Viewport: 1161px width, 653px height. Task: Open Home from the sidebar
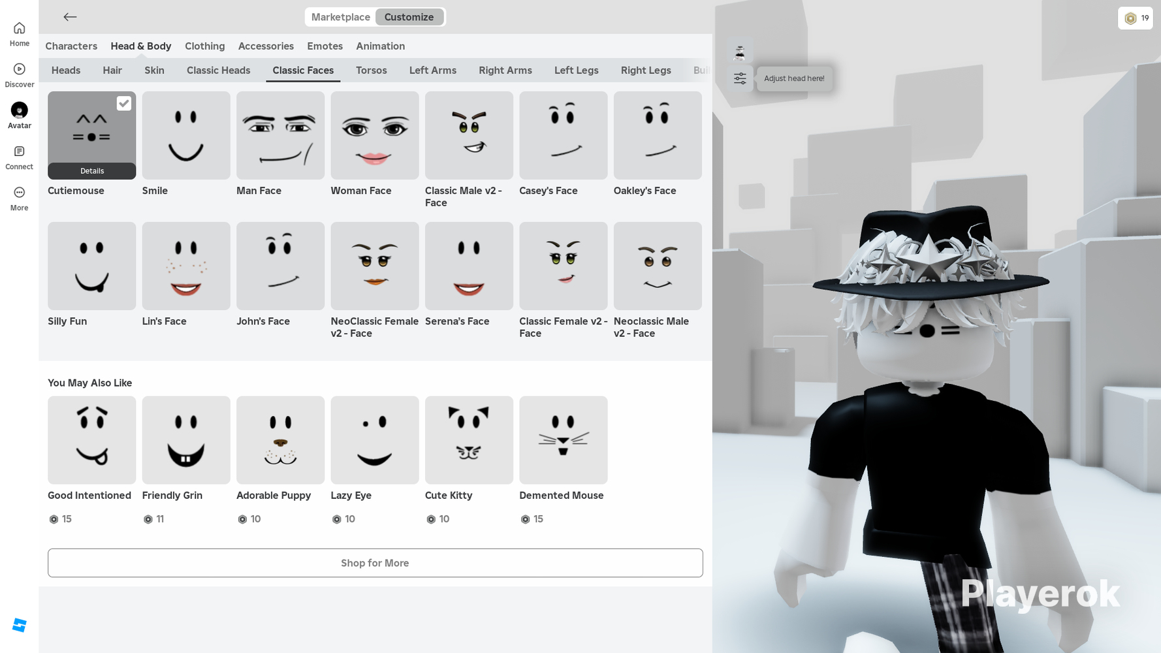click(x=20, y=34)
